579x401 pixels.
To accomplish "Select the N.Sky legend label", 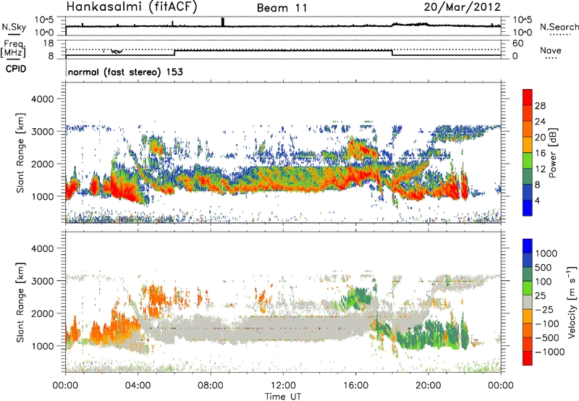I will coord(14,27).
